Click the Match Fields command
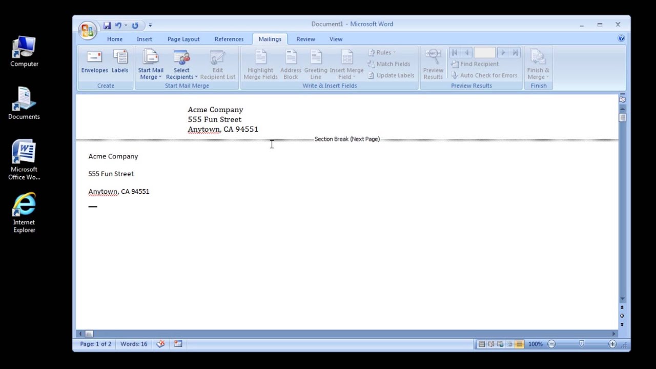This screenshot has width=656, height=369. (x=389, y=64)
